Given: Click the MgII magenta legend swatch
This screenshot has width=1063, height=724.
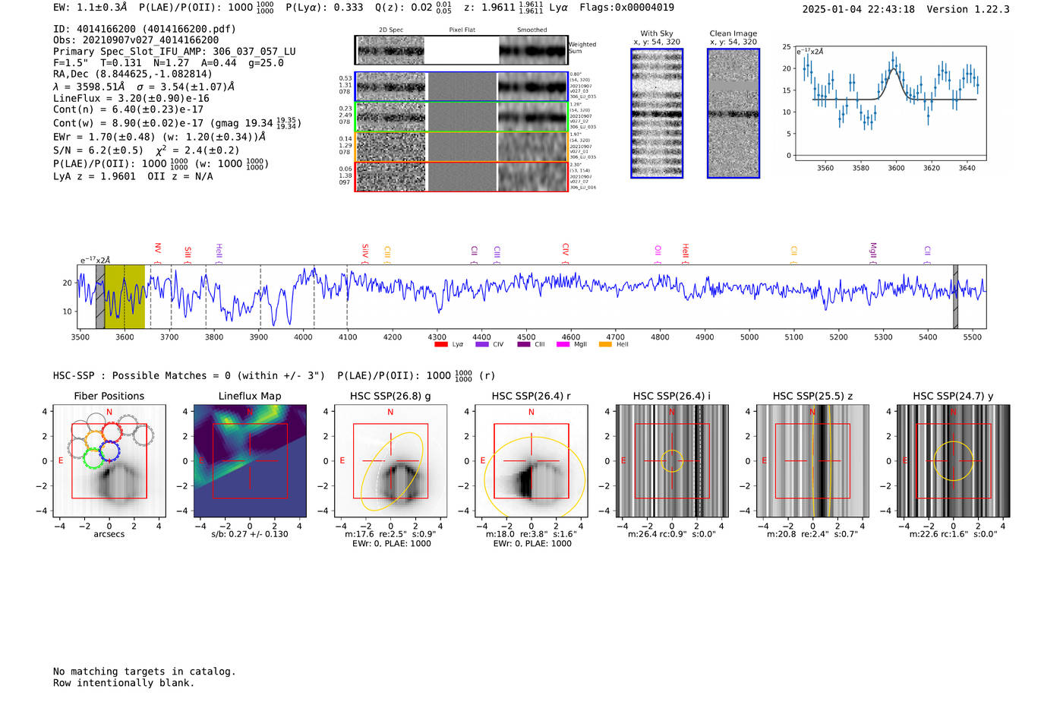Looking at the screenshot, I should [563, 345].
